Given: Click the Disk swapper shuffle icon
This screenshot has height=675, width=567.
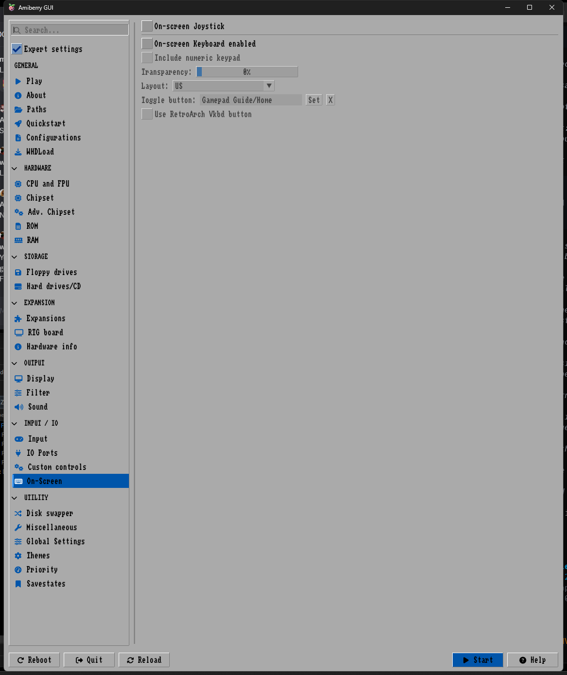Looking at the screenshot, I should click(18, 514).
